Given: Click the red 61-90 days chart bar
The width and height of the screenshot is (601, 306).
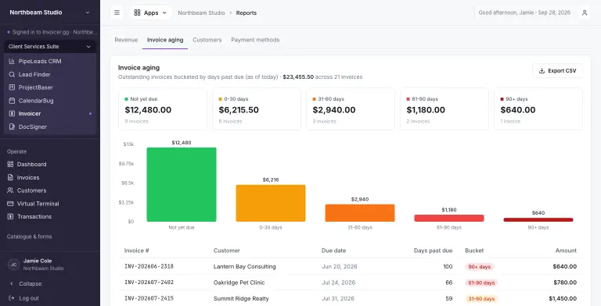Looking at the screenshot, I should pos(449,218).
